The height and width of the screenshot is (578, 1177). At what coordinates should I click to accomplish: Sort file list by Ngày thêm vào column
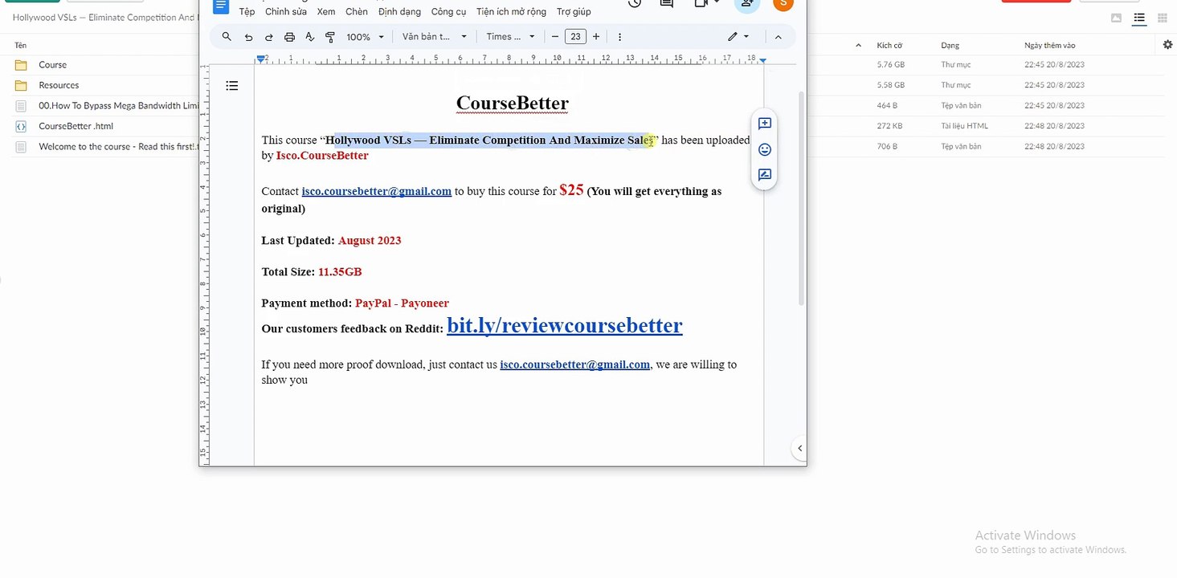click(x=1049, y=46)
